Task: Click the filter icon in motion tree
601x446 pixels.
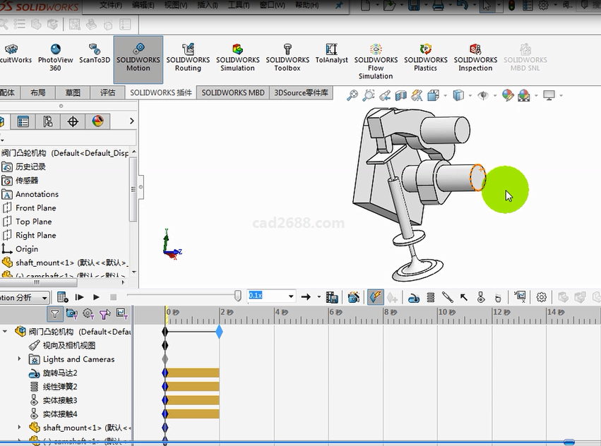Action: 54,313
